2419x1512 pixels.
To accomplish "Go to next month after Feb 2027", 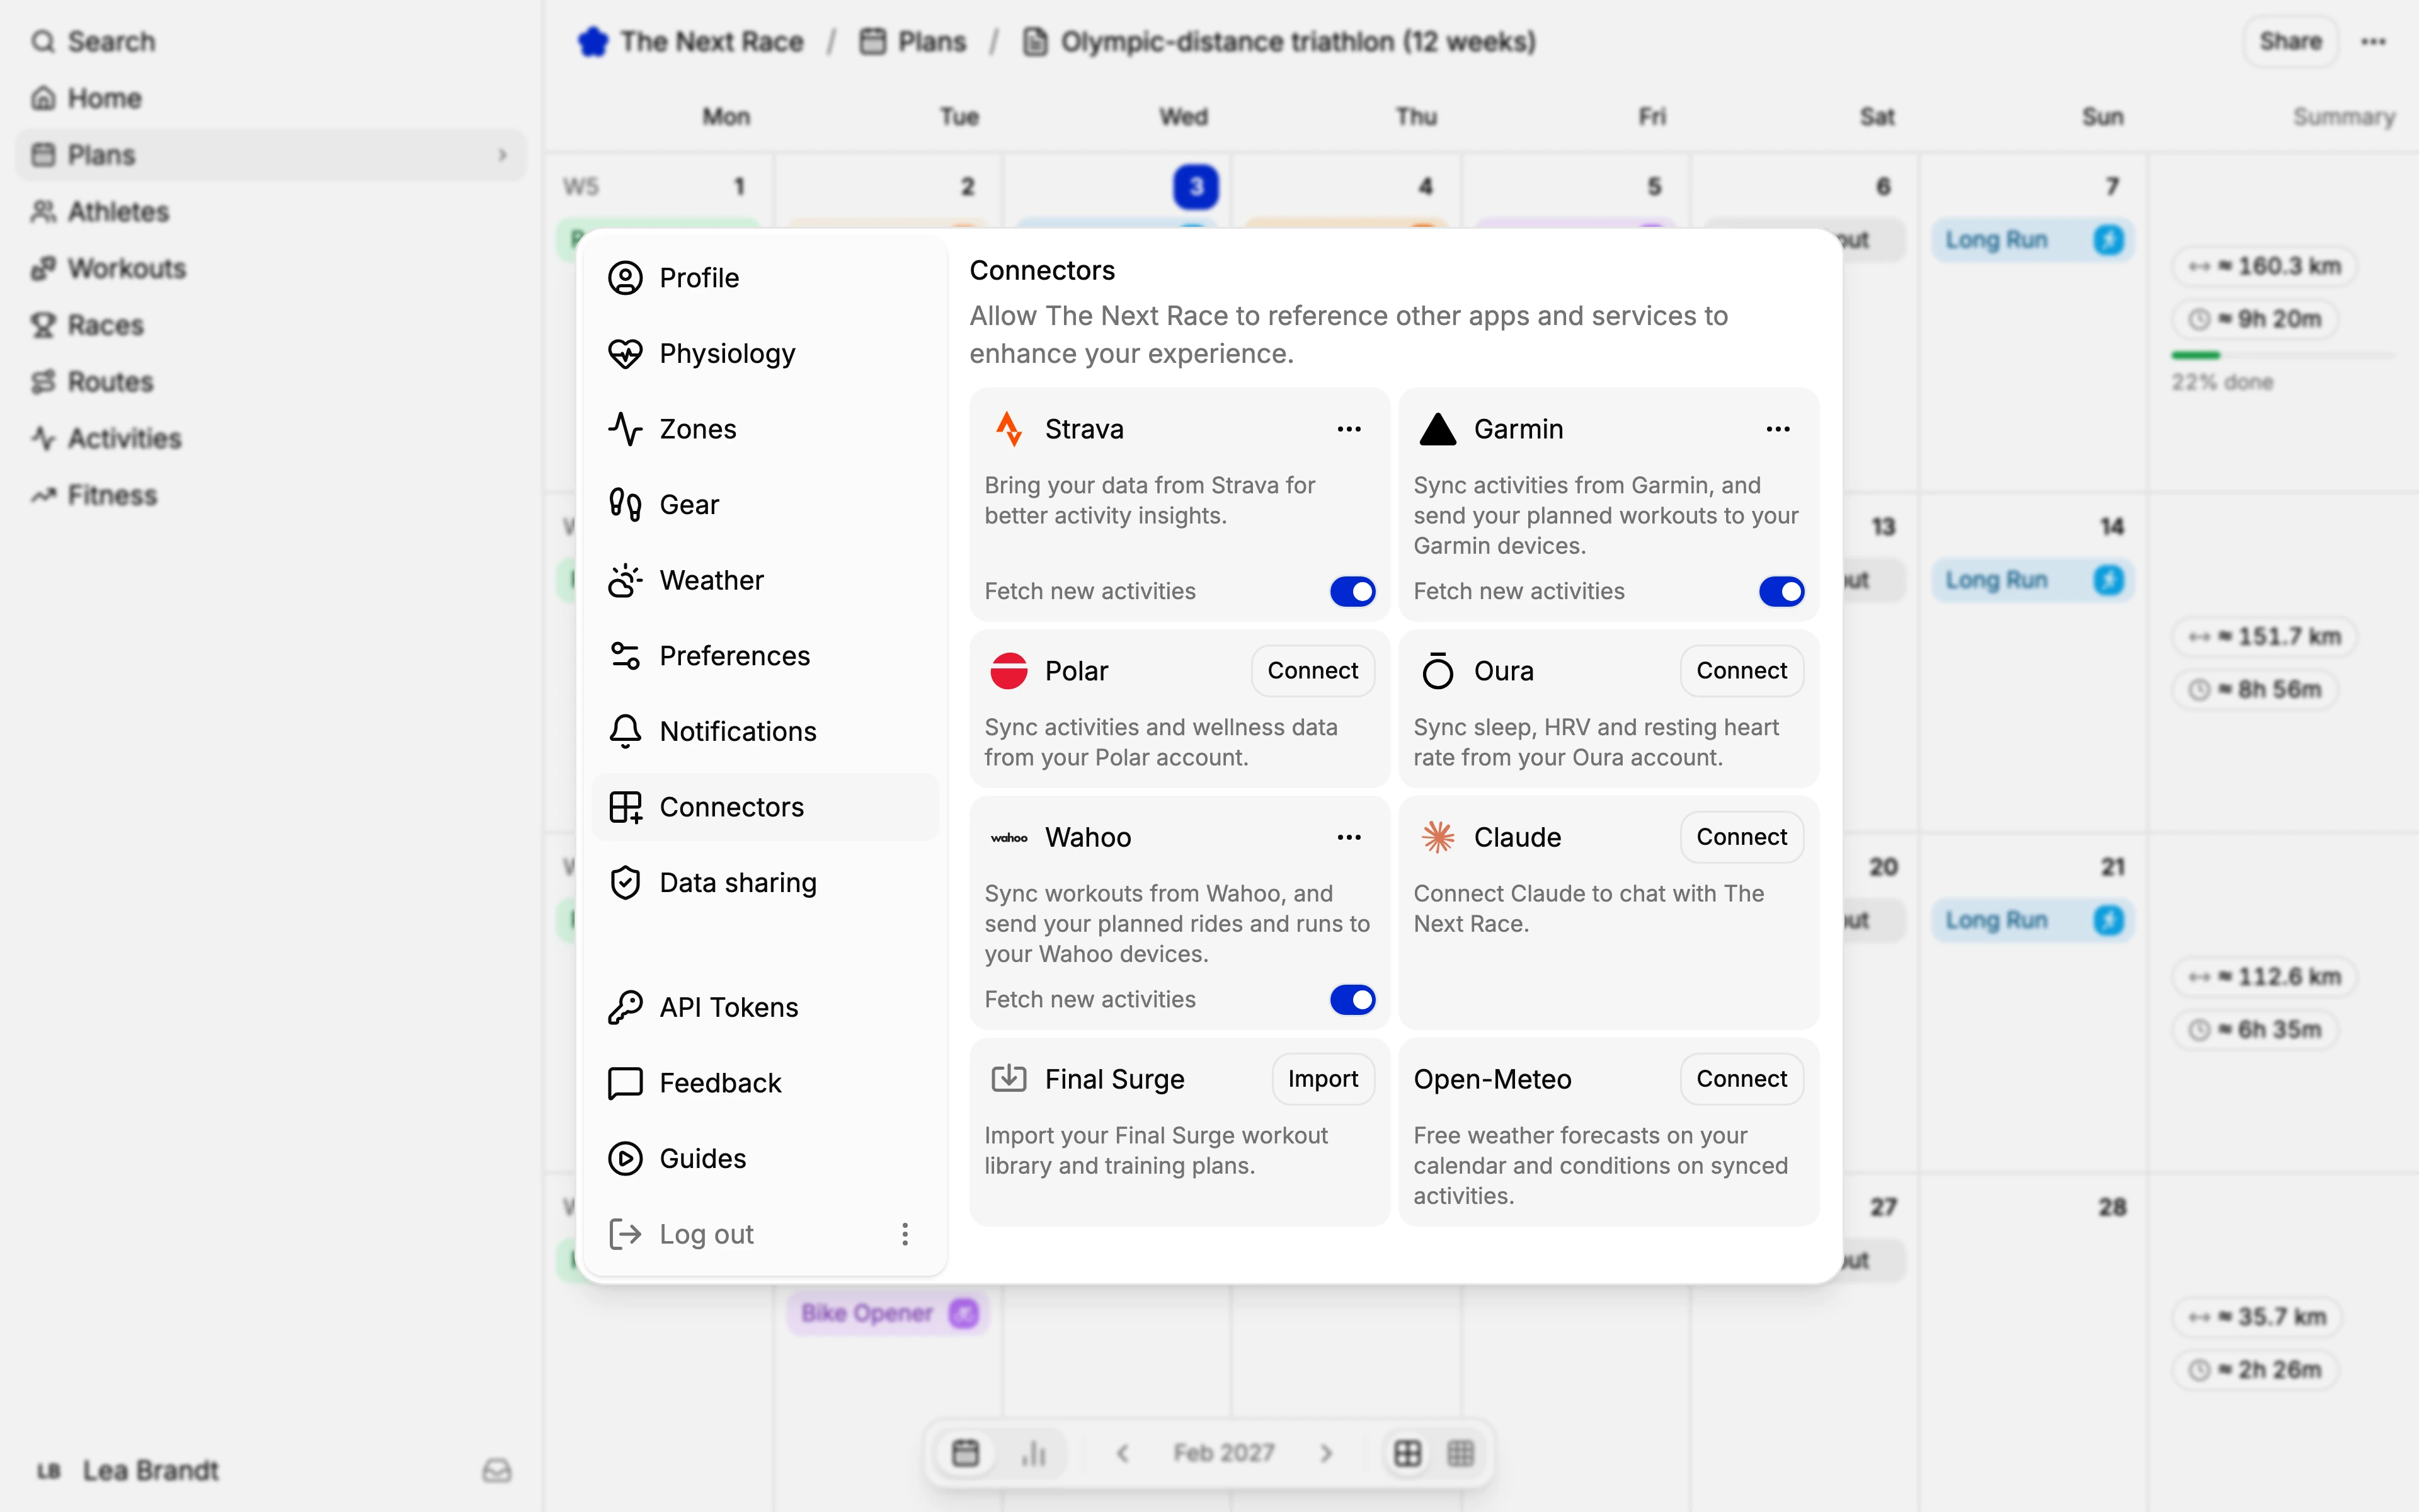I will coord(1327,1453).
